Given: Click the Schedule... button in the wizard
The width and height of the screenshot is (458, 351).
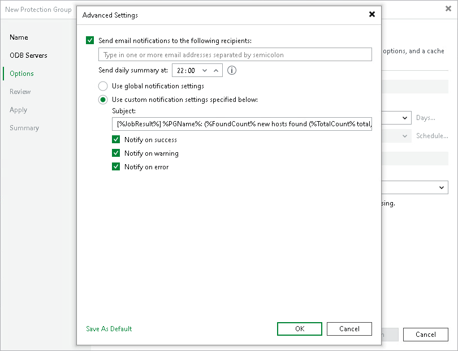Looking at the screenshot, I should tap(432, 136).
